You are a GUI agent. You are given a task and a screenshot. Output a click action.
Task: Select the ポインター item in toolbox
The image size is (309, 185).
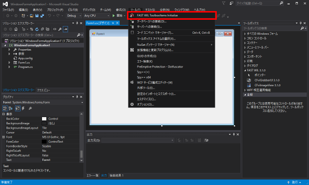260,75
